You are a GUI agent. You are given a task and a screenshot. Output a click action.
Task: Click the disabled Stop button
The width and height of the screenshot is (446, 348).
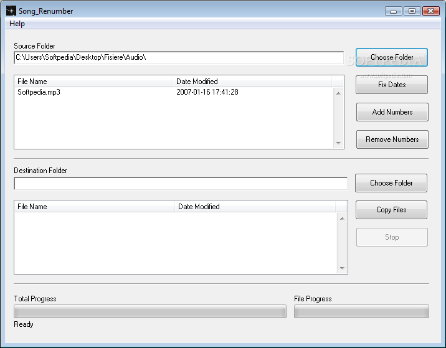point(392,237)
